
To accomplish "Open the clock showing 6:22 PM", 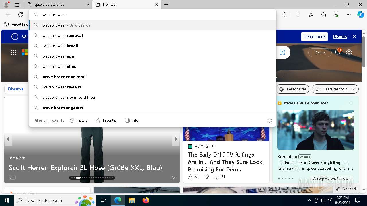I will 343,200.
